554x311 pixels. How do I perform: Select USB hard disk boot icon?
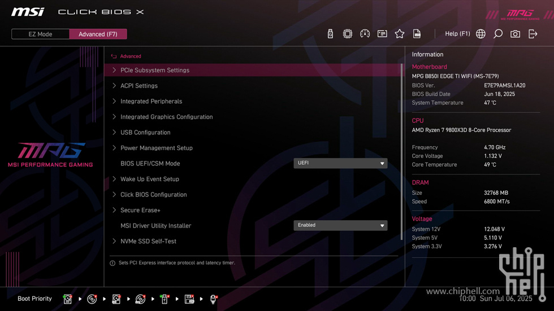[116, 299]
